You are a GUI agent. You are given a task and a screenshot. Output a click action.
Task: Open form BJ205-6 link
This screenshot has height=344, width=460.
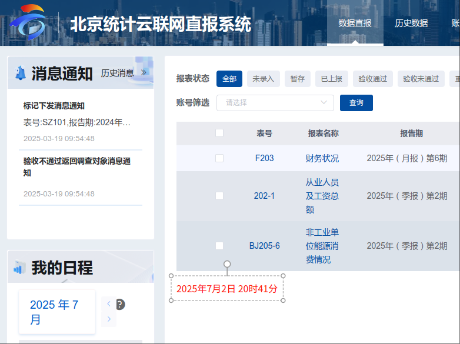click(264, 245)
